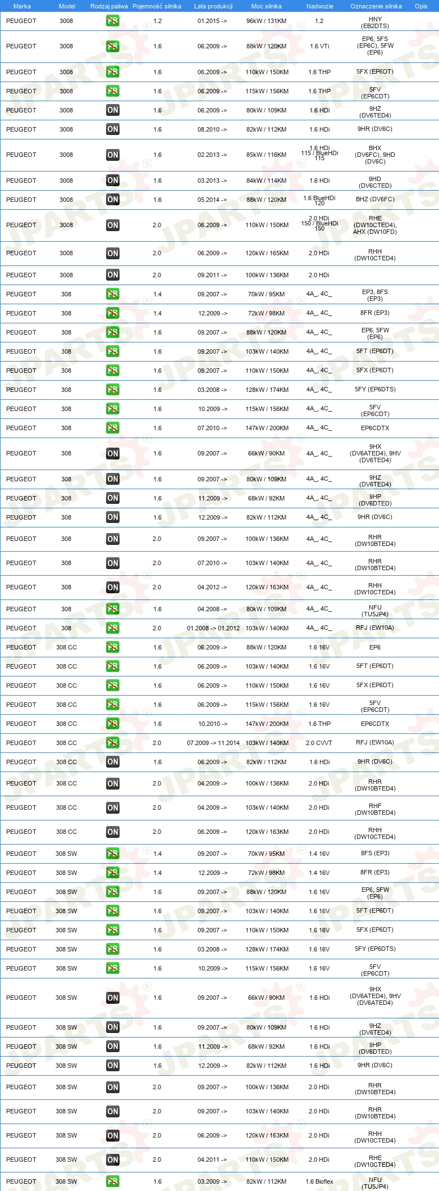Click the '01.2015 ->' production date cell
This screenshot has height=1191, width=439.
[x=212, y=21]
